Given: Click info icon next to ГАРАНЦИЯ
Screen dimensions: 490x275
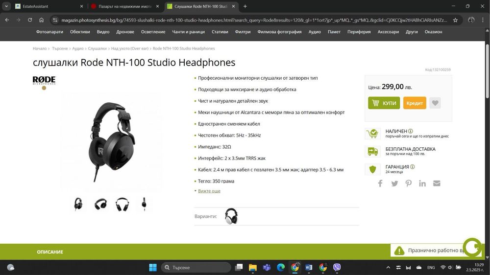Looking at the screenshot, I should 412,167.
